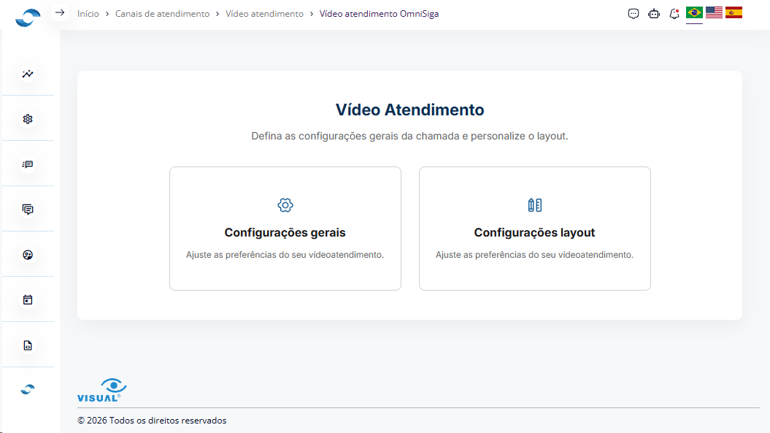Switch language to Spanish via Spain flag
Screen dimensions: 770x433
[x=734, y=12]
